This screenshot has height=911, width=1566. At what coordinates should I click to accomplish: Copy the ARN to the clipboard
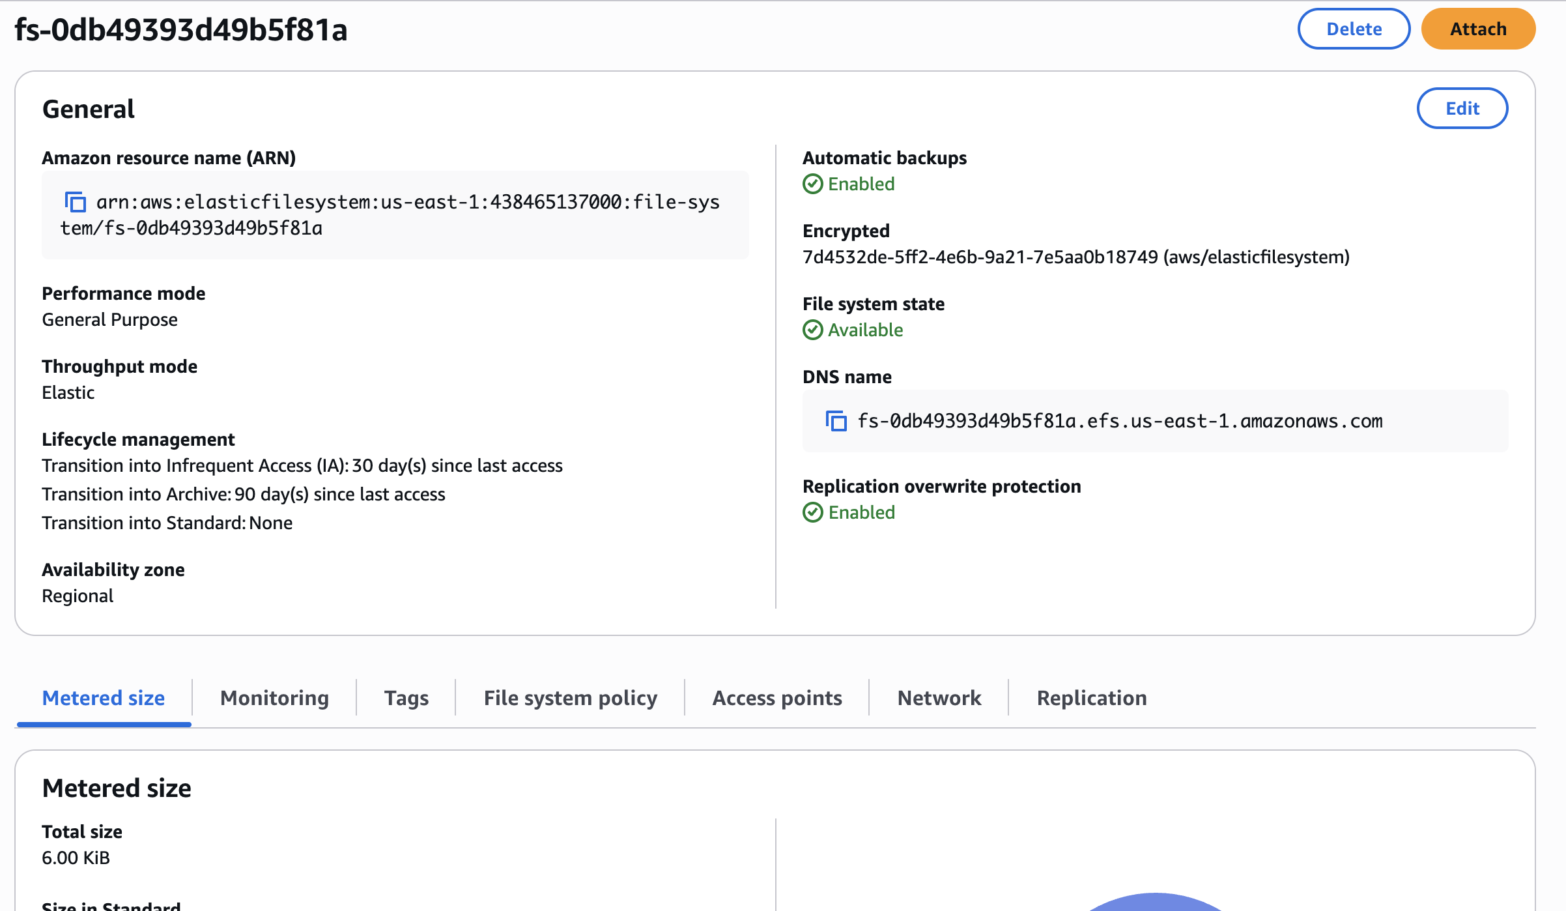[76, 202]
